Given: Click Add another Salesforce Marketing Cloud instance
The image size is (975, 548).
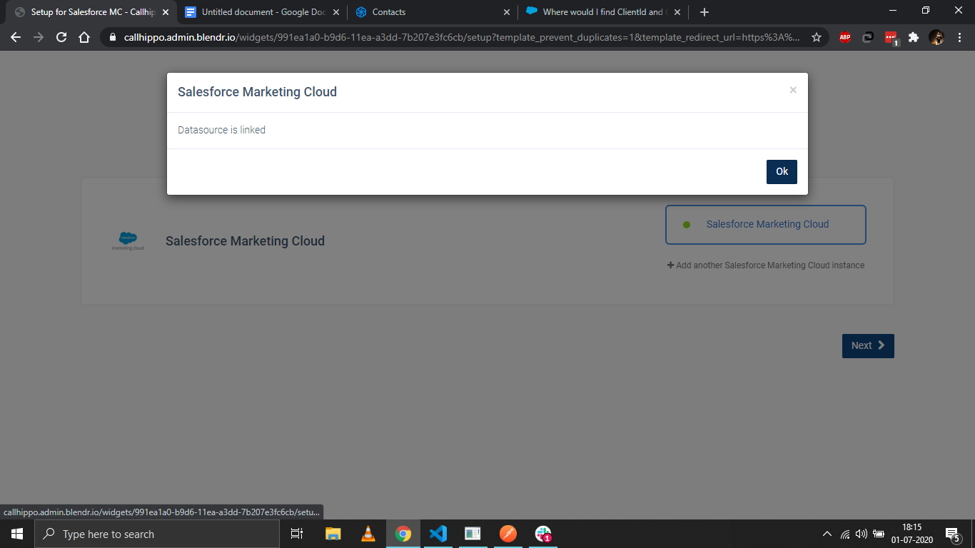Looking at the screenshot, I should click(766, 265).
